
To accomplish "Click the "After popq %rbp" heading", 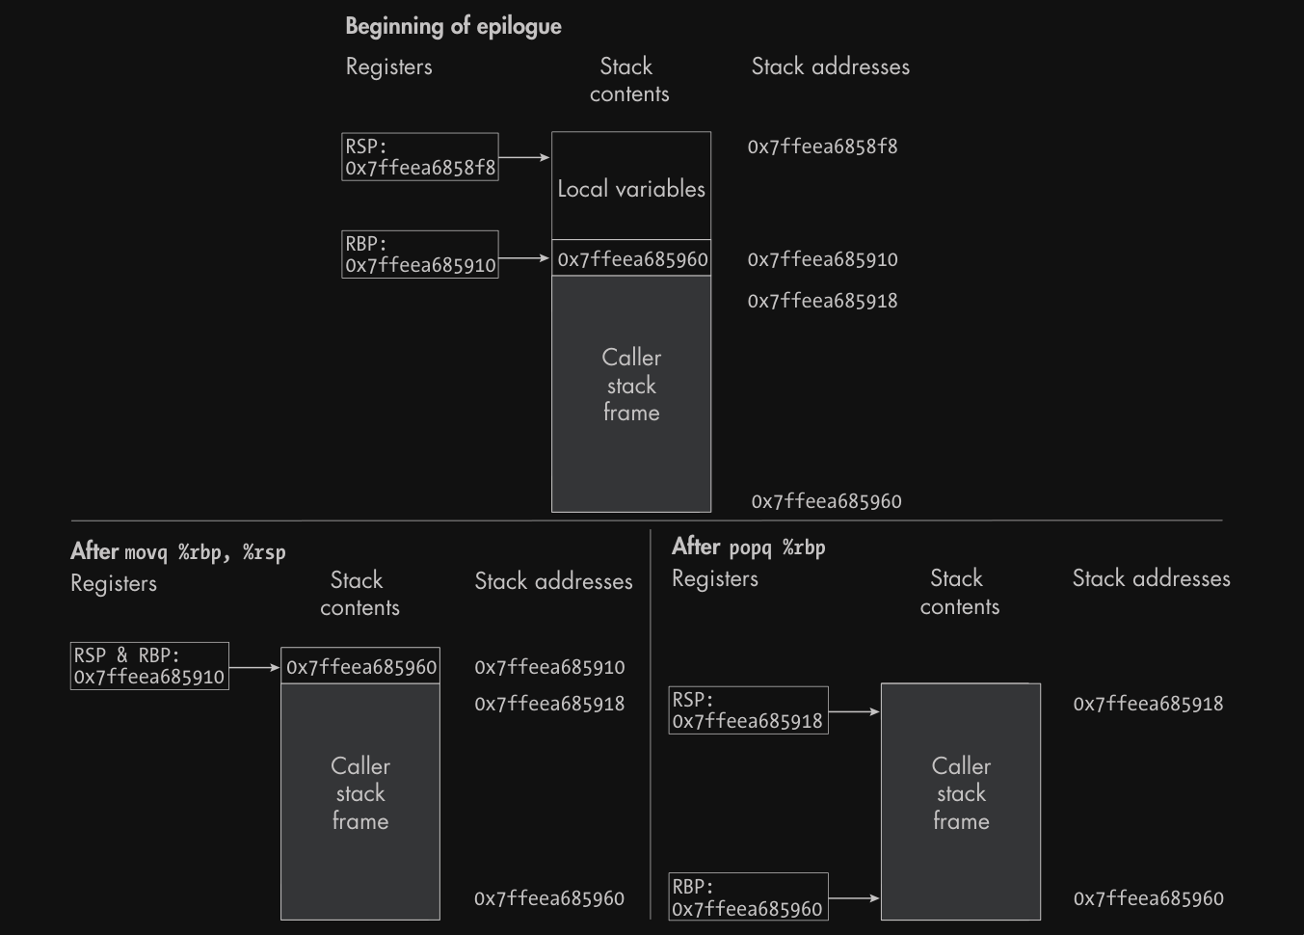I will pyautogui.click(x=749, y=547).
